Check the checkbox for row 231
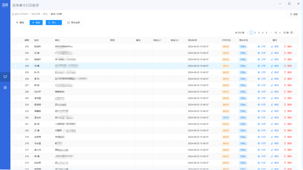The image size is (303, 170). pos(16,60)
